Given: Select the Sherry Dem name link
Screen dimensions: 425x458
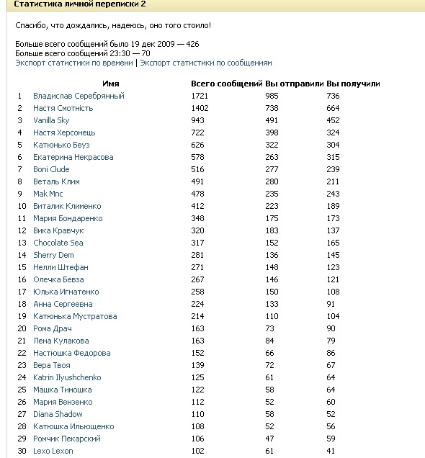Looking at the screenshot, I should 53,255.
